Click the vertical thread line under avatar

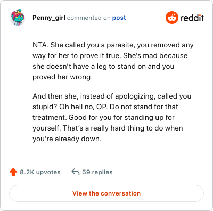(x=18, y=92)
